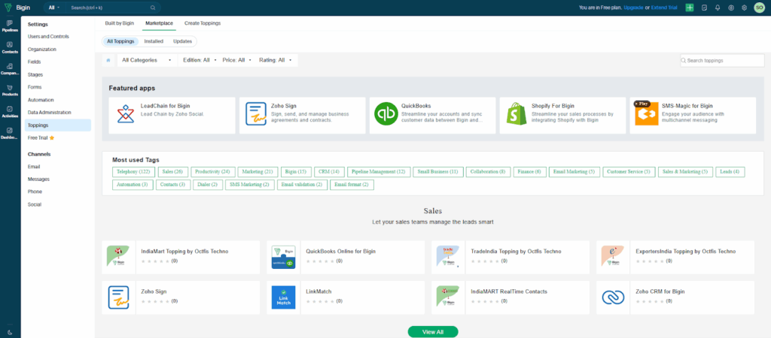Click the green plus quick-create icon
This screenshot has width=771, height=338.
[x=689, y=8]
